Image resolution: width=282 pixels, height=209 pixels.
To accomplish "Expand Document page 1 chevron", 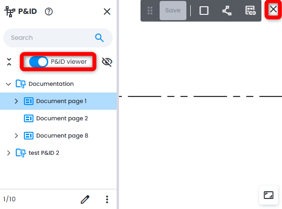I will click(16, 101).
